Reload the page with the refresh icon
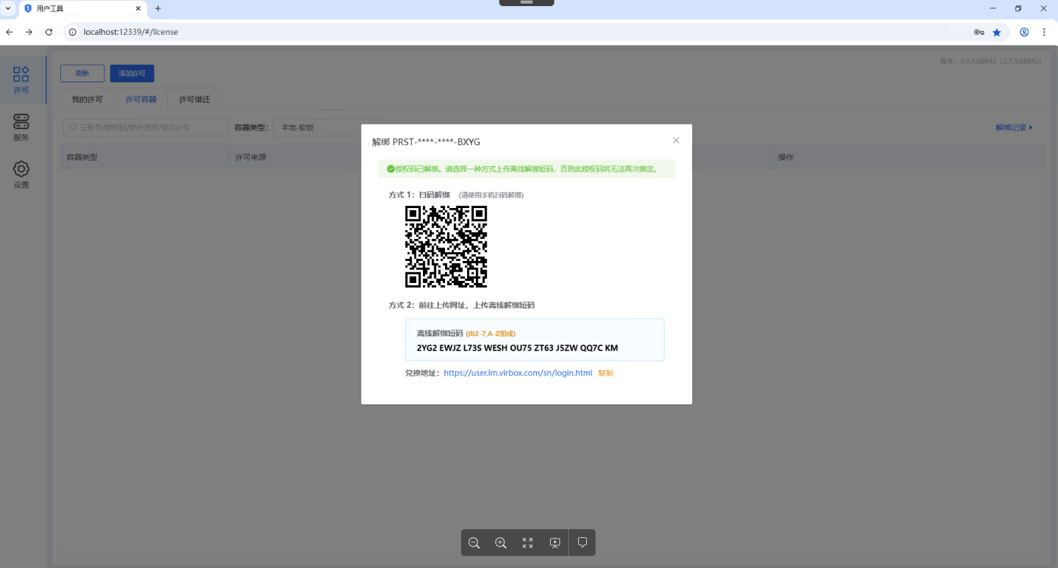The image size is (1058, 568). pyautogui.click(x=49, y=32)
